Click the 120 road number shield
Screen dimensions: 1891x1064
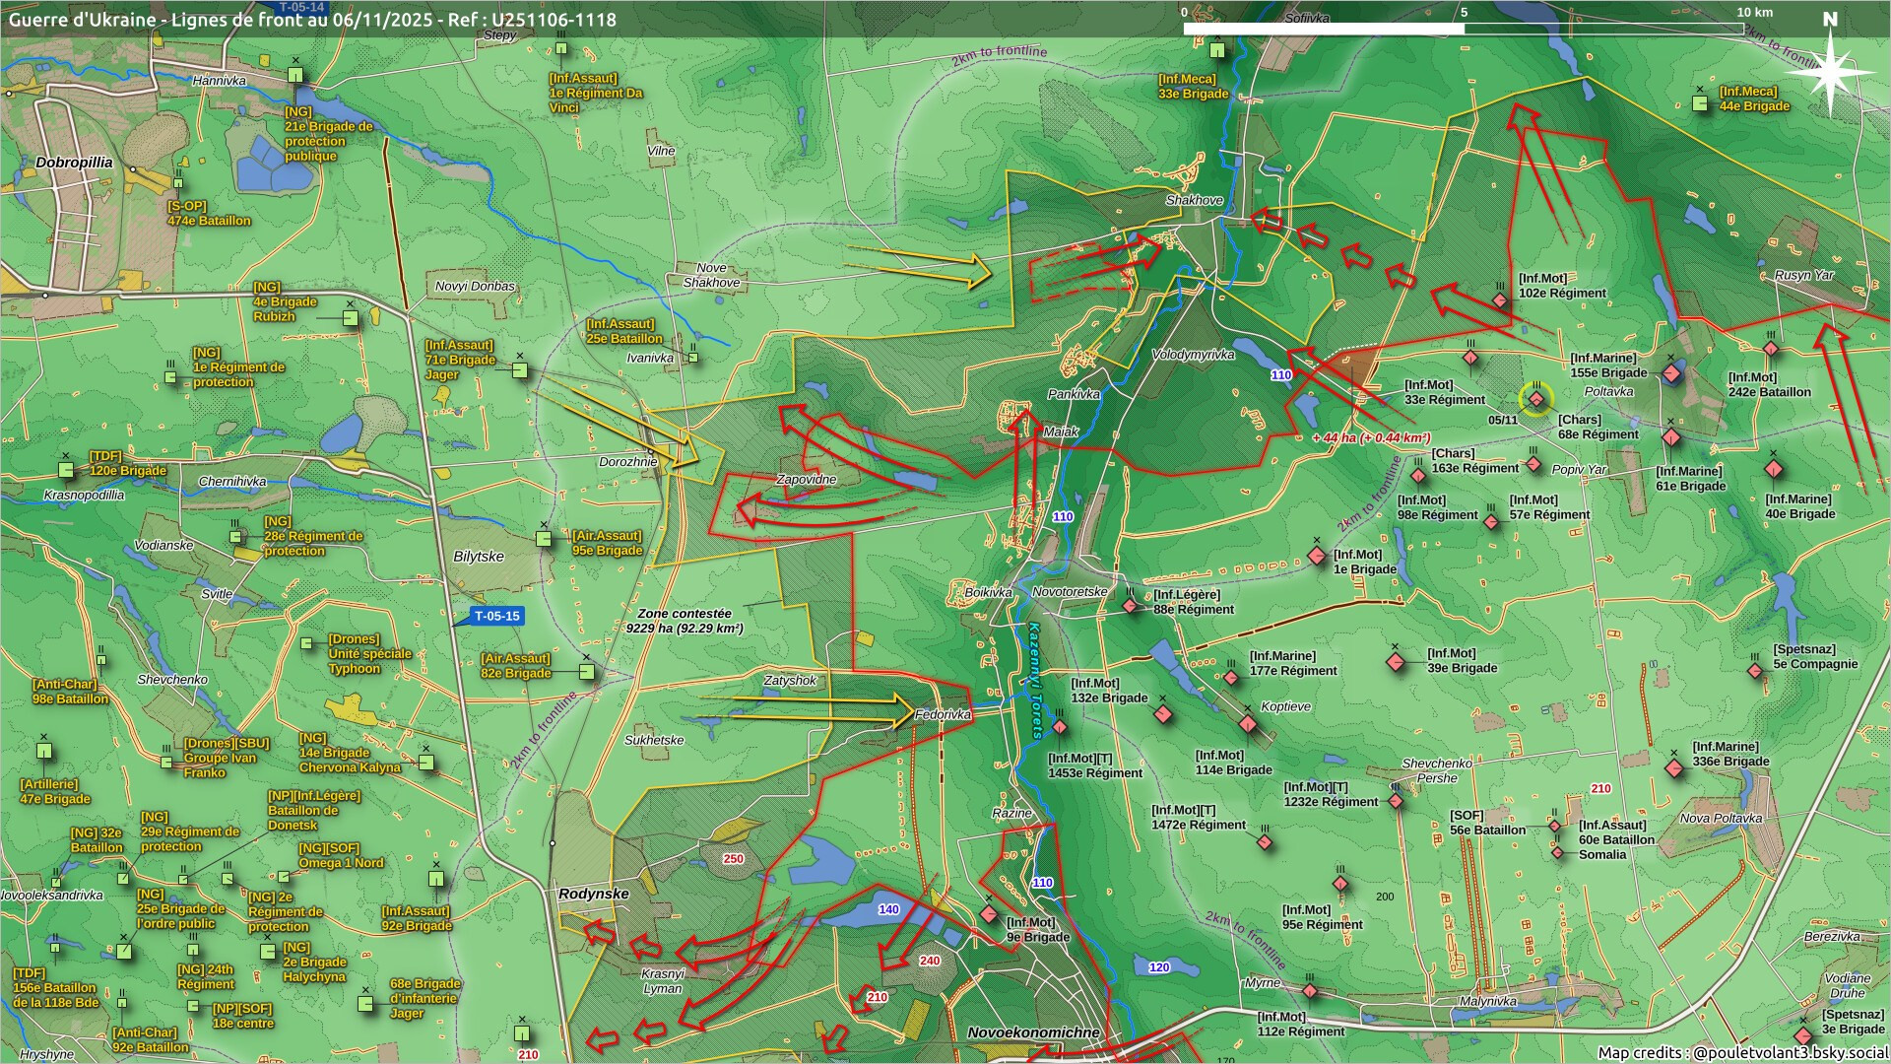(1159, 967)
